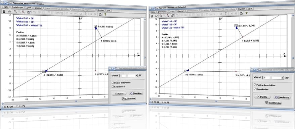The image size is (295, 129).
Task: Click the Winkel slider's right arrow in the left panel
Action: click(136, 76)
